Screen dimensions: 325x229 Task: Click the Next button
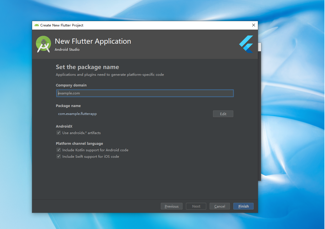point(196,206)
